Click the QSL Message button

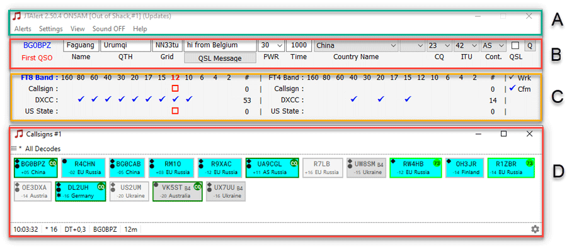click(220, 58)
